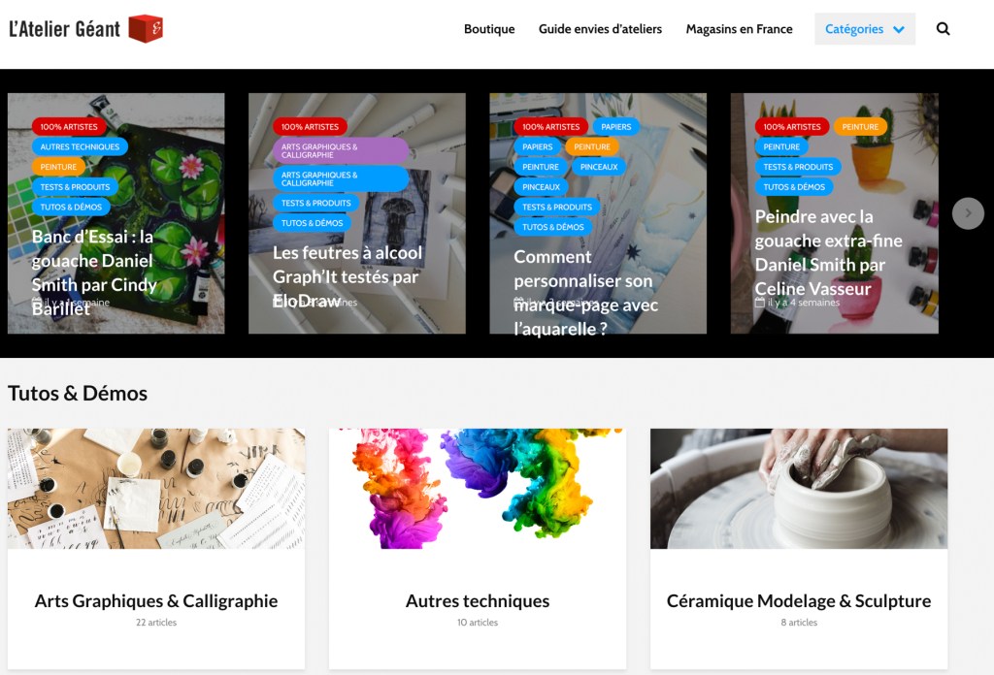
Task: Click the red cube L'Atelier Géant logo
Action: 146,28
